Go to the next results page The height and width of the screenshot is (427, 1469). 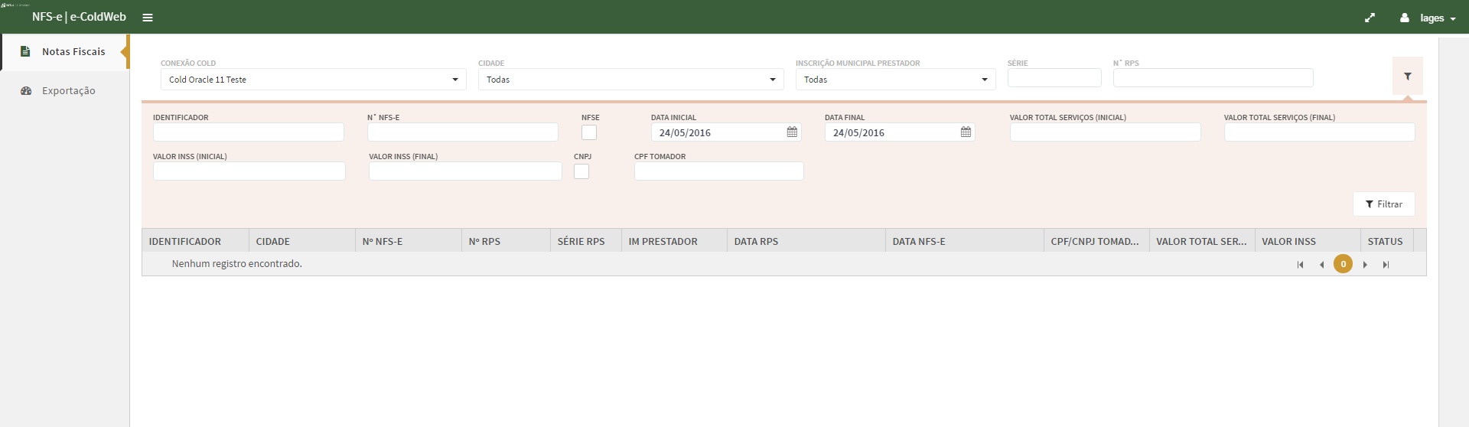click(1365, 265)
